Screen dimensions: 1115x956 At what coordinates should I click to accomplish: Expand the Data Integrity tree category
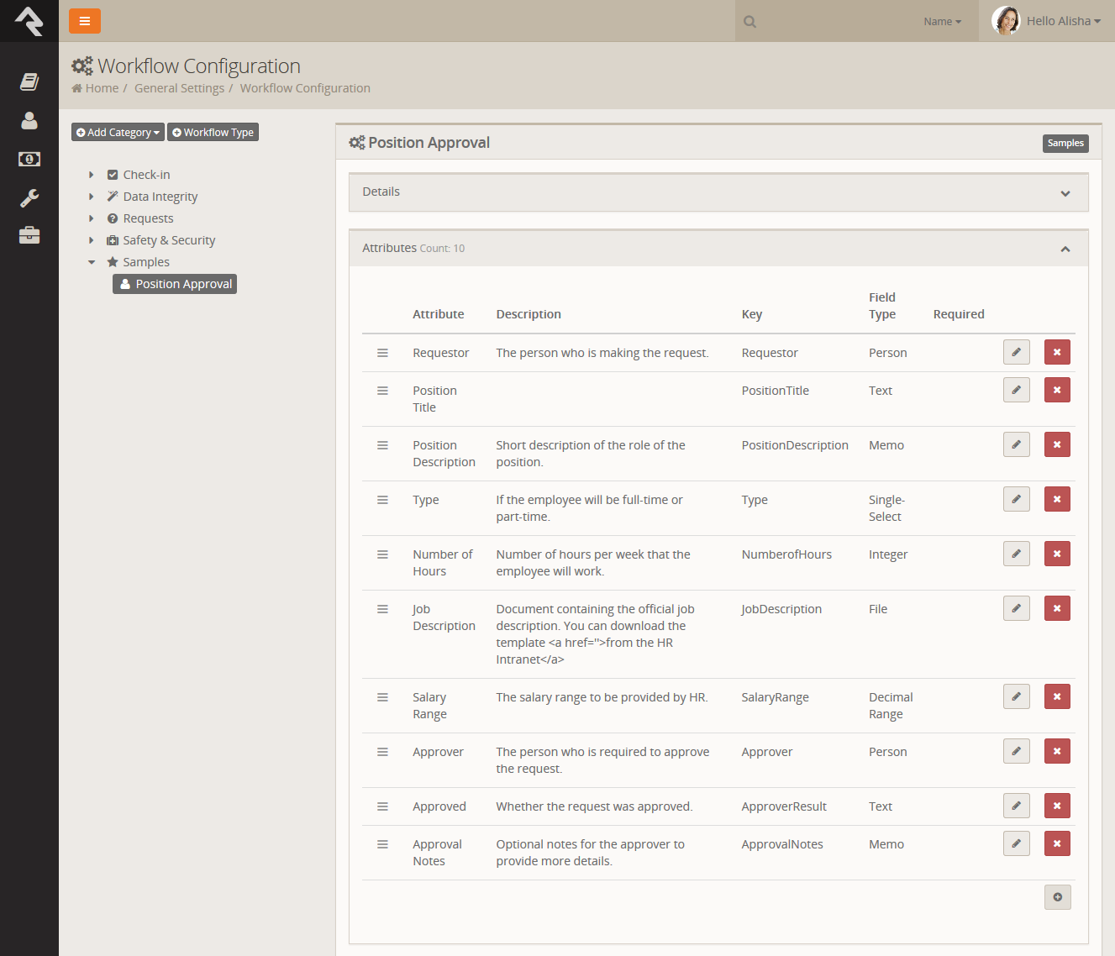[x=92, y=197]
